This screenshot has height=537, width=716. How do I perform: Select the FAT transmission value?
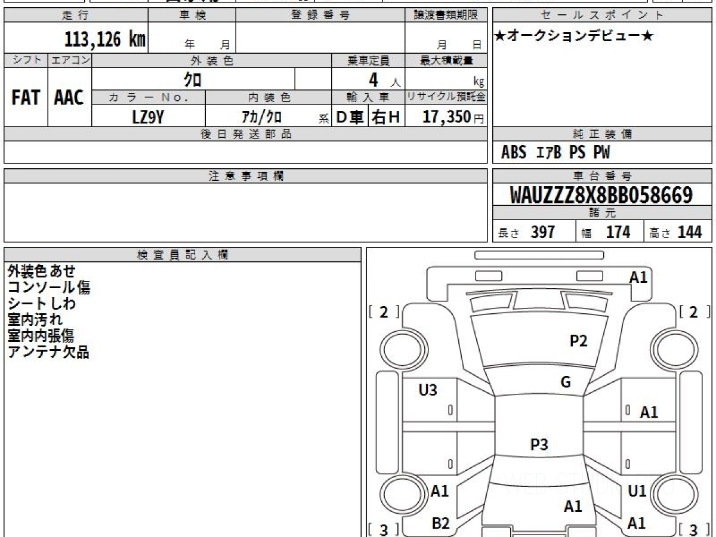26,98
